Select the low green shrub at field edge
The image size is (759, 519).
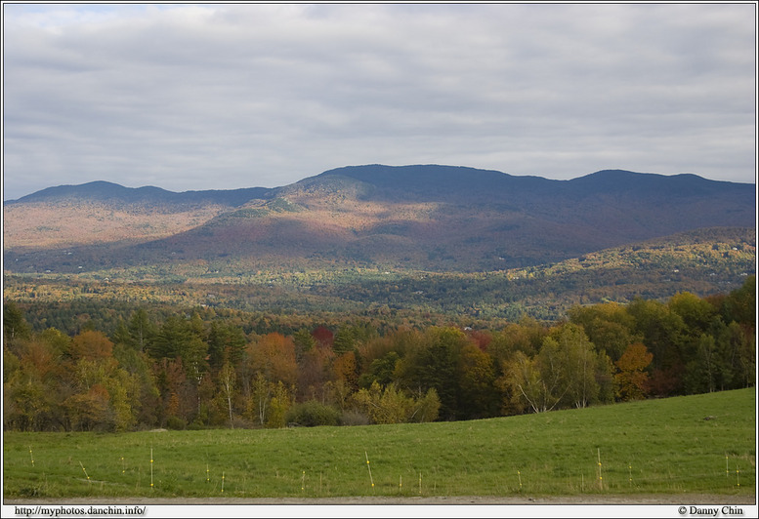click(315, 415)
